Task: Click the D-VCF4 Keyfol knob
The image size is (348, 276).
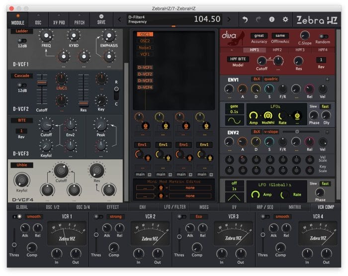Action: click(21, 180)
